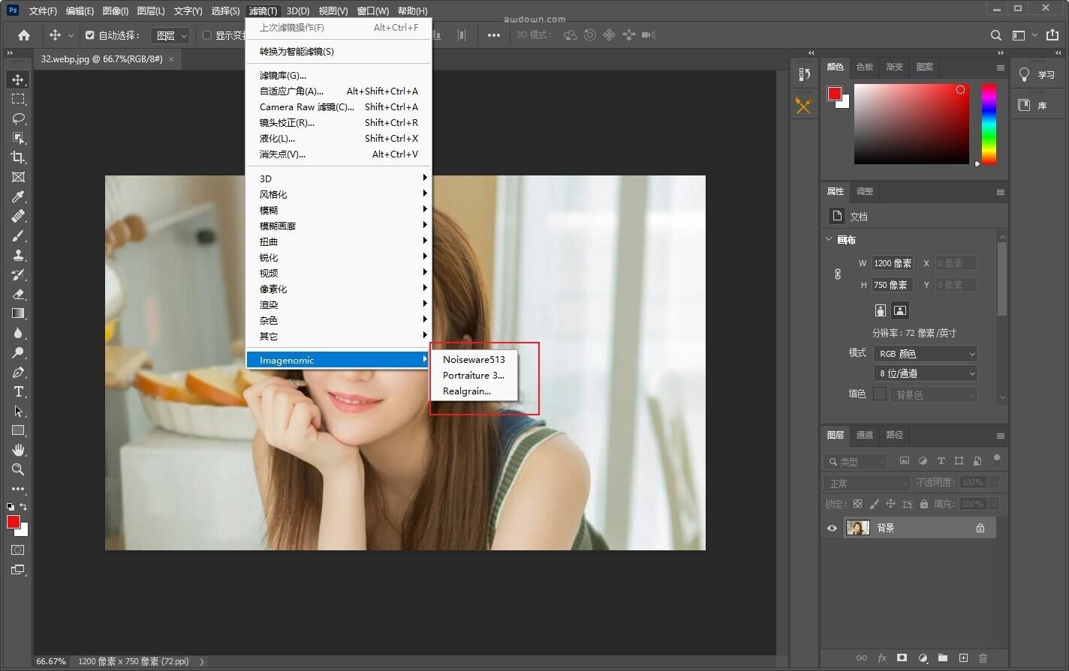Open Noiseware513 filter
The height and width of the screenshot is (671, 1069).
(474, 360)
